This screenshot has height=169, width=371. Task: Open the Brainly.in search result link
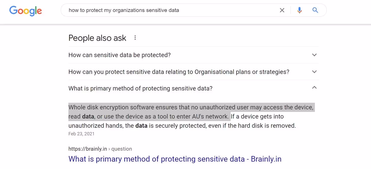point(174,159)
